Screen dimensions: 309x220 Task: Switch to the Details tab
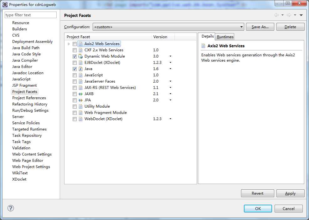pos(208,36)
